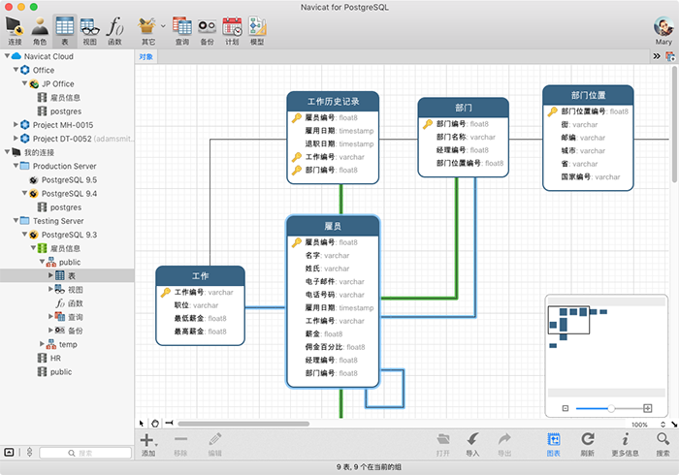This screenshot has height=475, width=679.
Task: Open the dropdown arrow next to 其它
Action: point(163,26)
